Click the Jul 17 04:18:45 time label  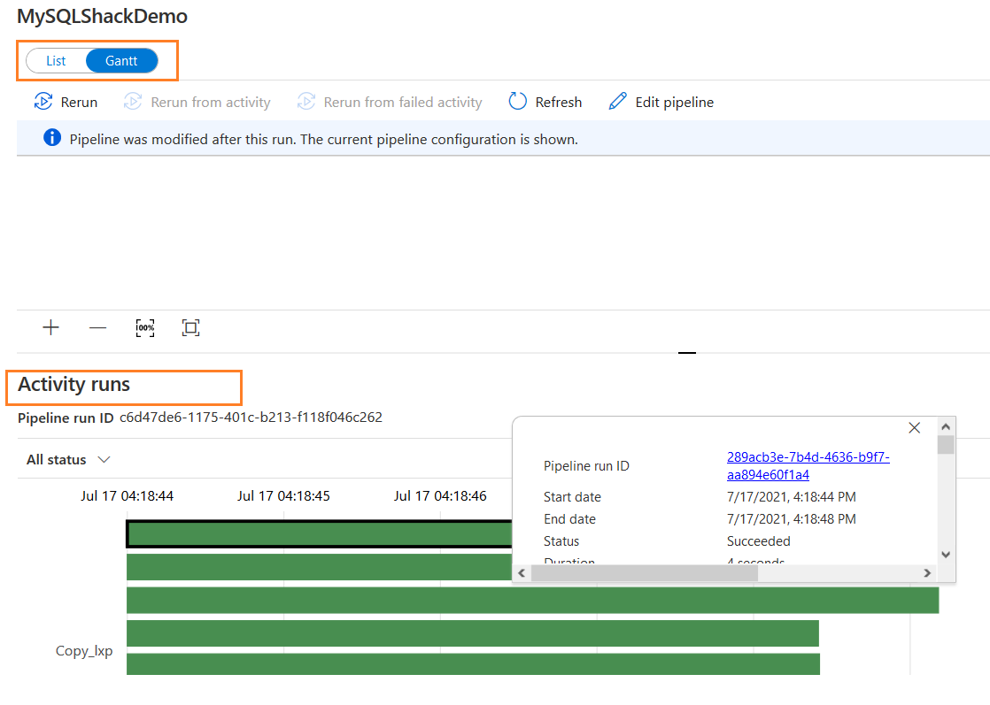click(283, 496)
